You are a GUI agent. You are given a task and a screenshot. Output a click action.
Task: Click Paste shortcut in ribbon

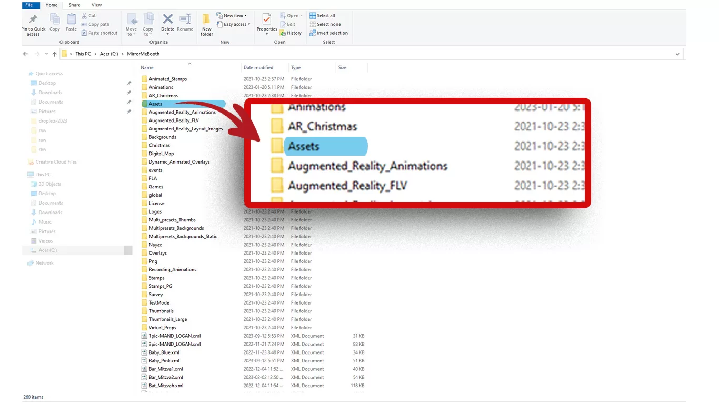click(99, 33)
